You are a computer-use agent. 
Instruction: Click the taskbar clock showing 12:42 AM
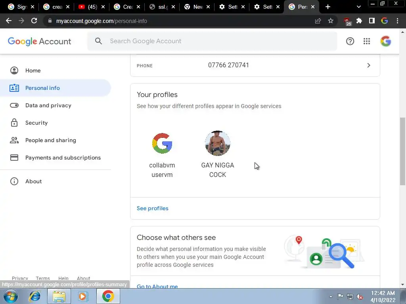coord(383,296)
